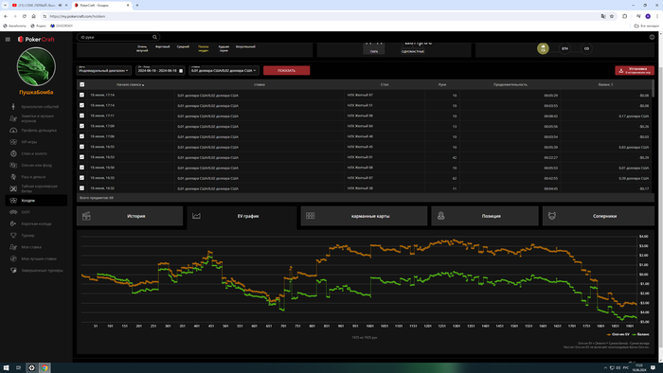Open the Индивидуальный диапазон date dropdown
Screen dimensions: 663x373
tap(104, 70)
